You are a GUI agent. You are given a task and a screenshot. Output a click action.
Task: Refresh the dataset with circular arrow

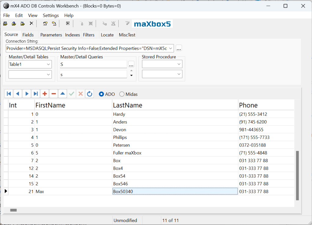point(90,94)
